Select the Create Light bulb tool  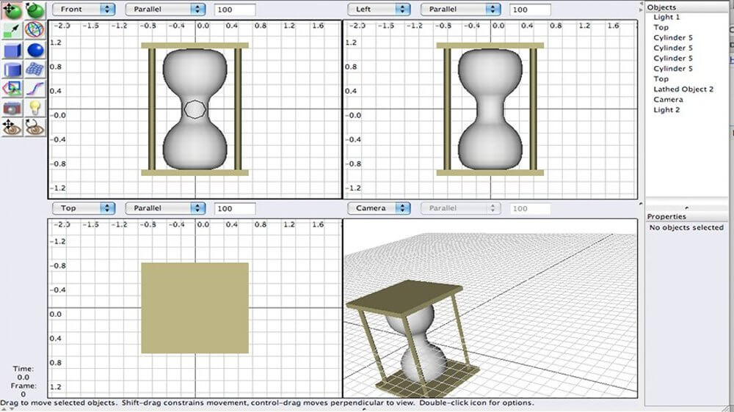(34, 108)
